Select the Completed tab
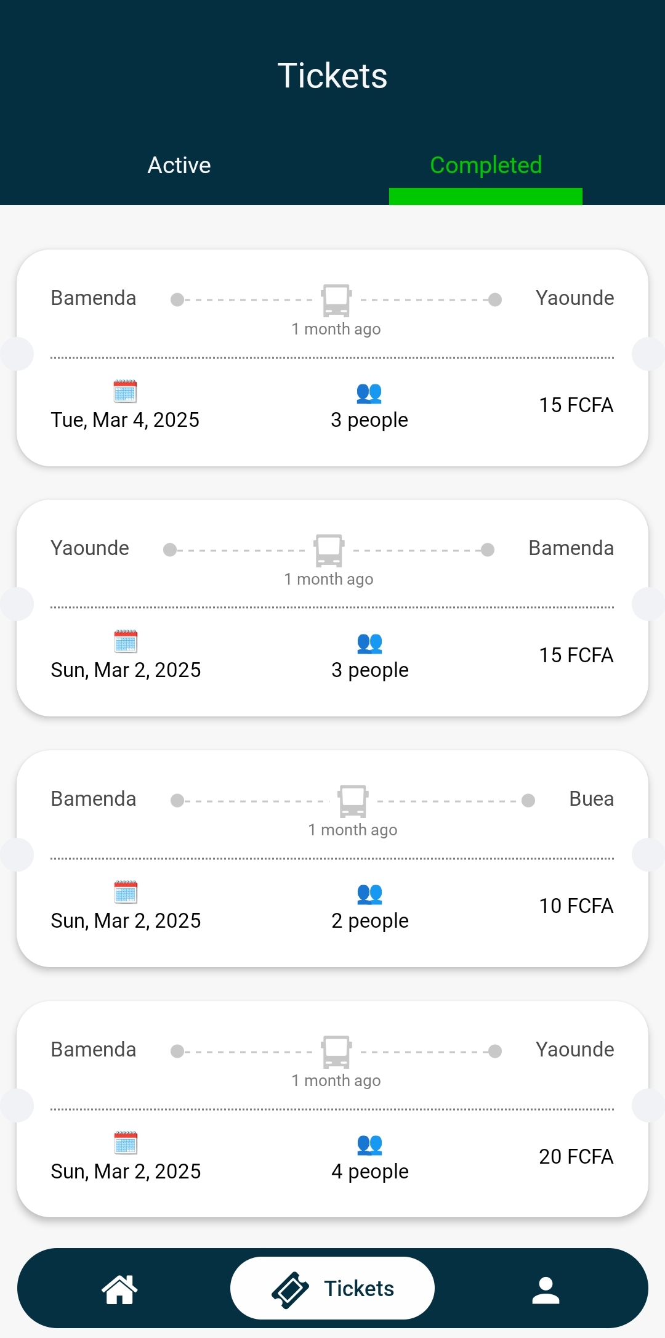 (x=486, y=165)
